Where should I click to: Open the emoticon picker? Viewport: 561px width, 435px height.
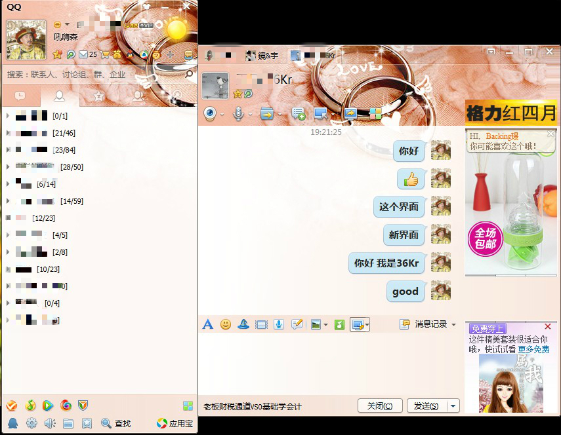(225, 324)
